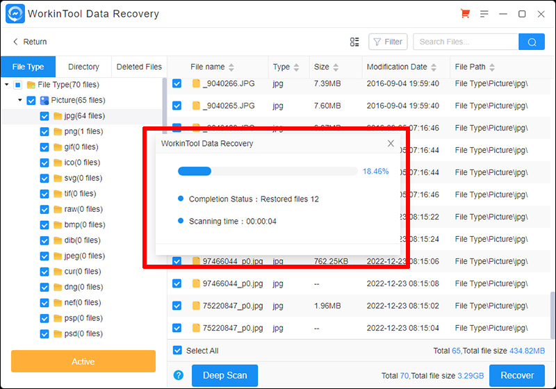
Task: Sort by File name column arrows
Action: point(231,67)
